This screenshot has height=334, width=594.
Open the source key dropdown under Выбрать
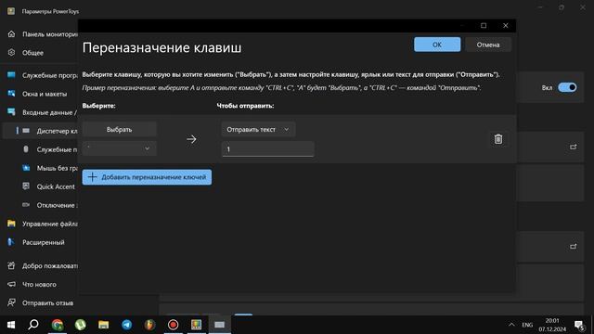120,148
